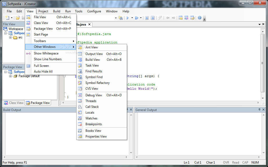Toggle Full Screen mode
Image resolution: width=268 pixels, height=167 pixels.
[50, 66]
